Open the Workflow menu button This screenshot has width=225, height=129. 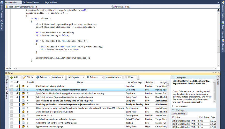pyautogui.click(x=57, y=77)
